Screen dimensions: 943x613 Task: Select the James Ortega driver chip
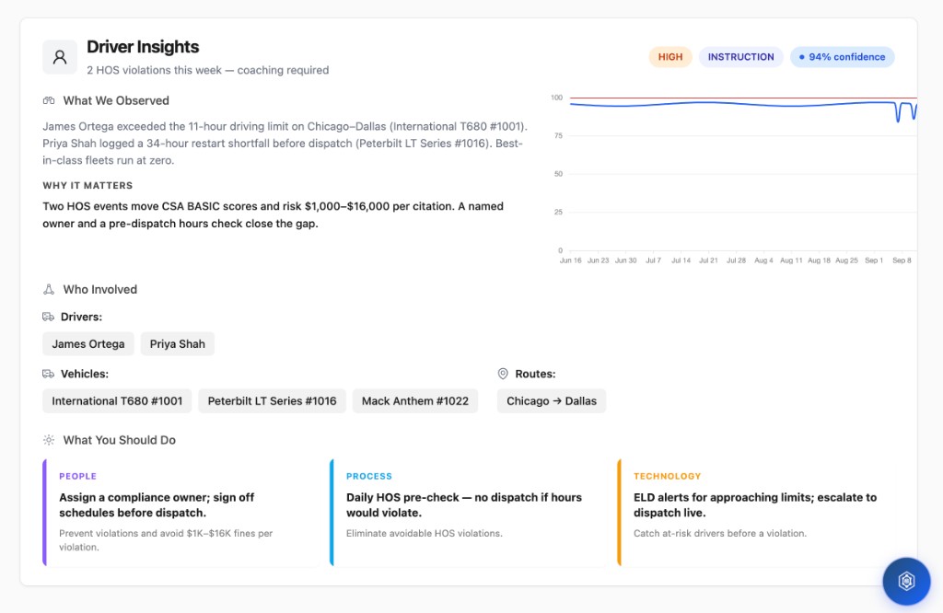coord(88,343)
